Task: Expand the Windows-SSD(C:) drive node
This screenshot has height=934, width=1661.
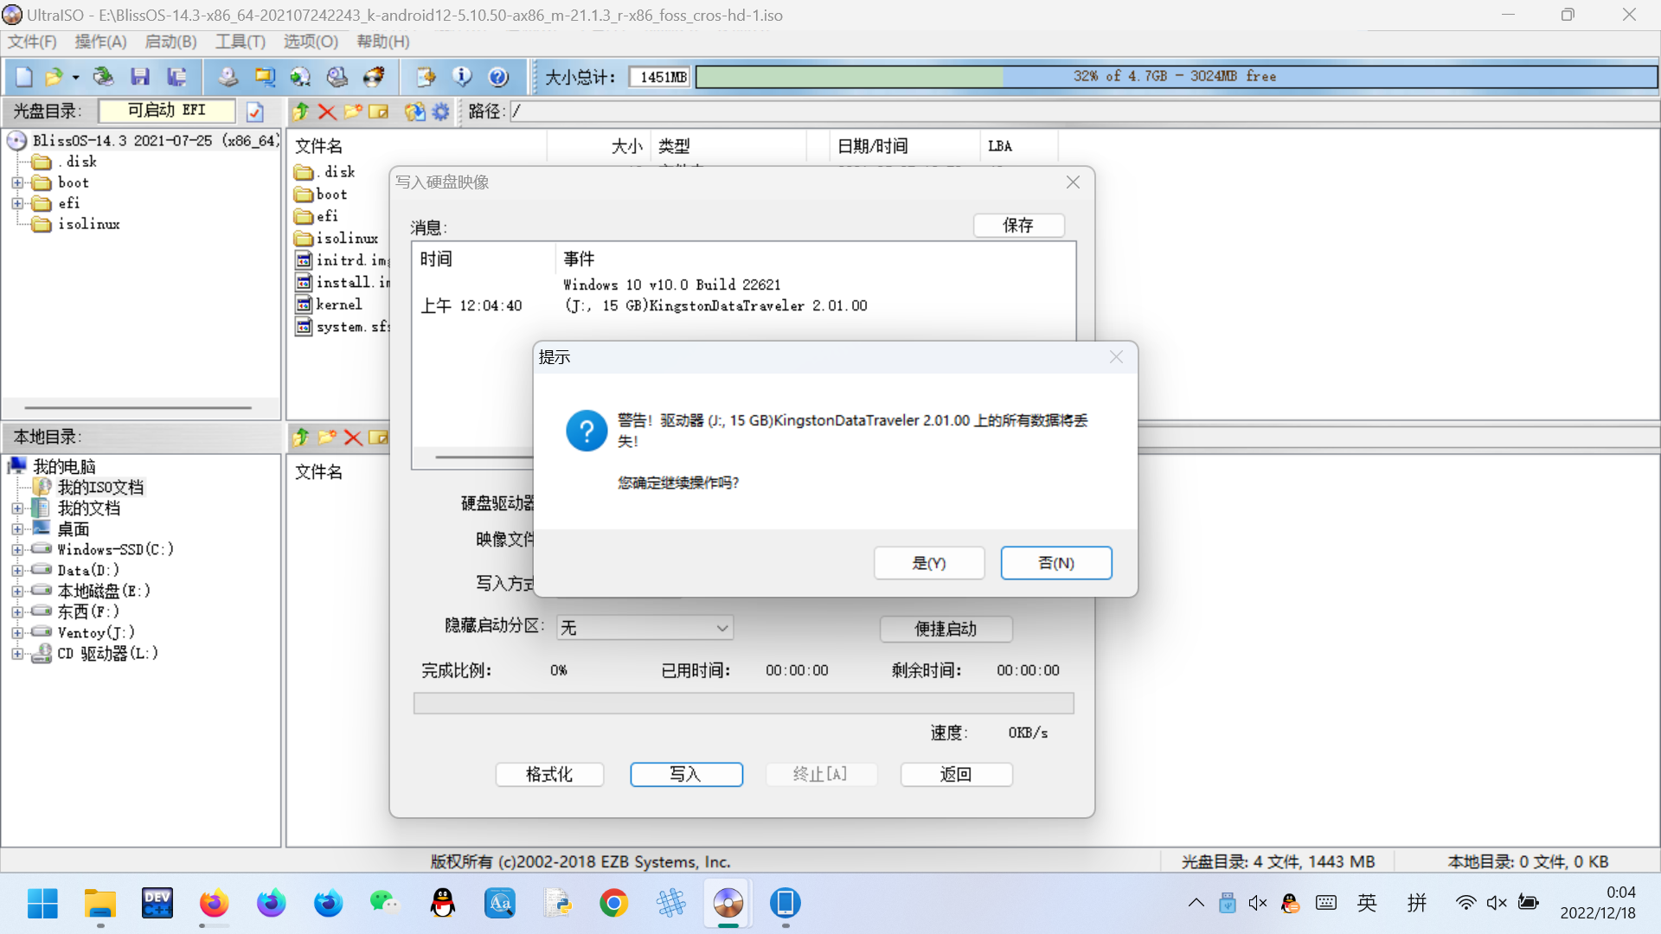Action: pos(17,550)
